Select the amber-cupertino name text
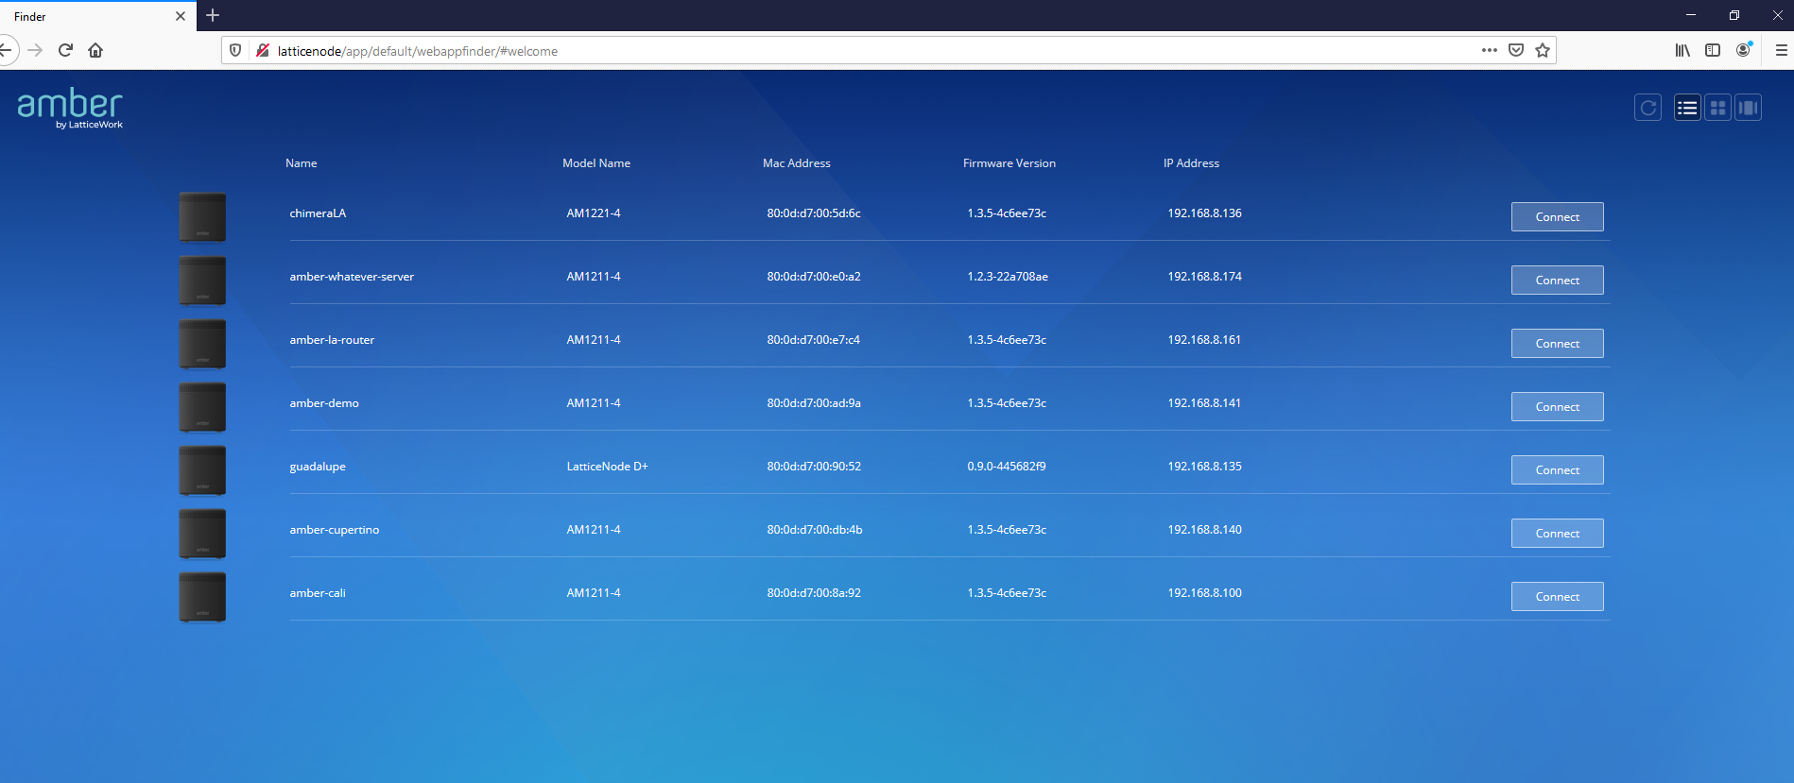This screenshot has height=783, width=1794. coord(335,530)
